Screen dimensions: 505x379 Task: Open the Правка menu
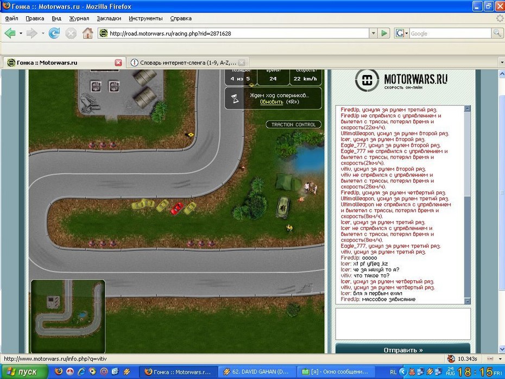pyautogui.click(x=35, y=18)
